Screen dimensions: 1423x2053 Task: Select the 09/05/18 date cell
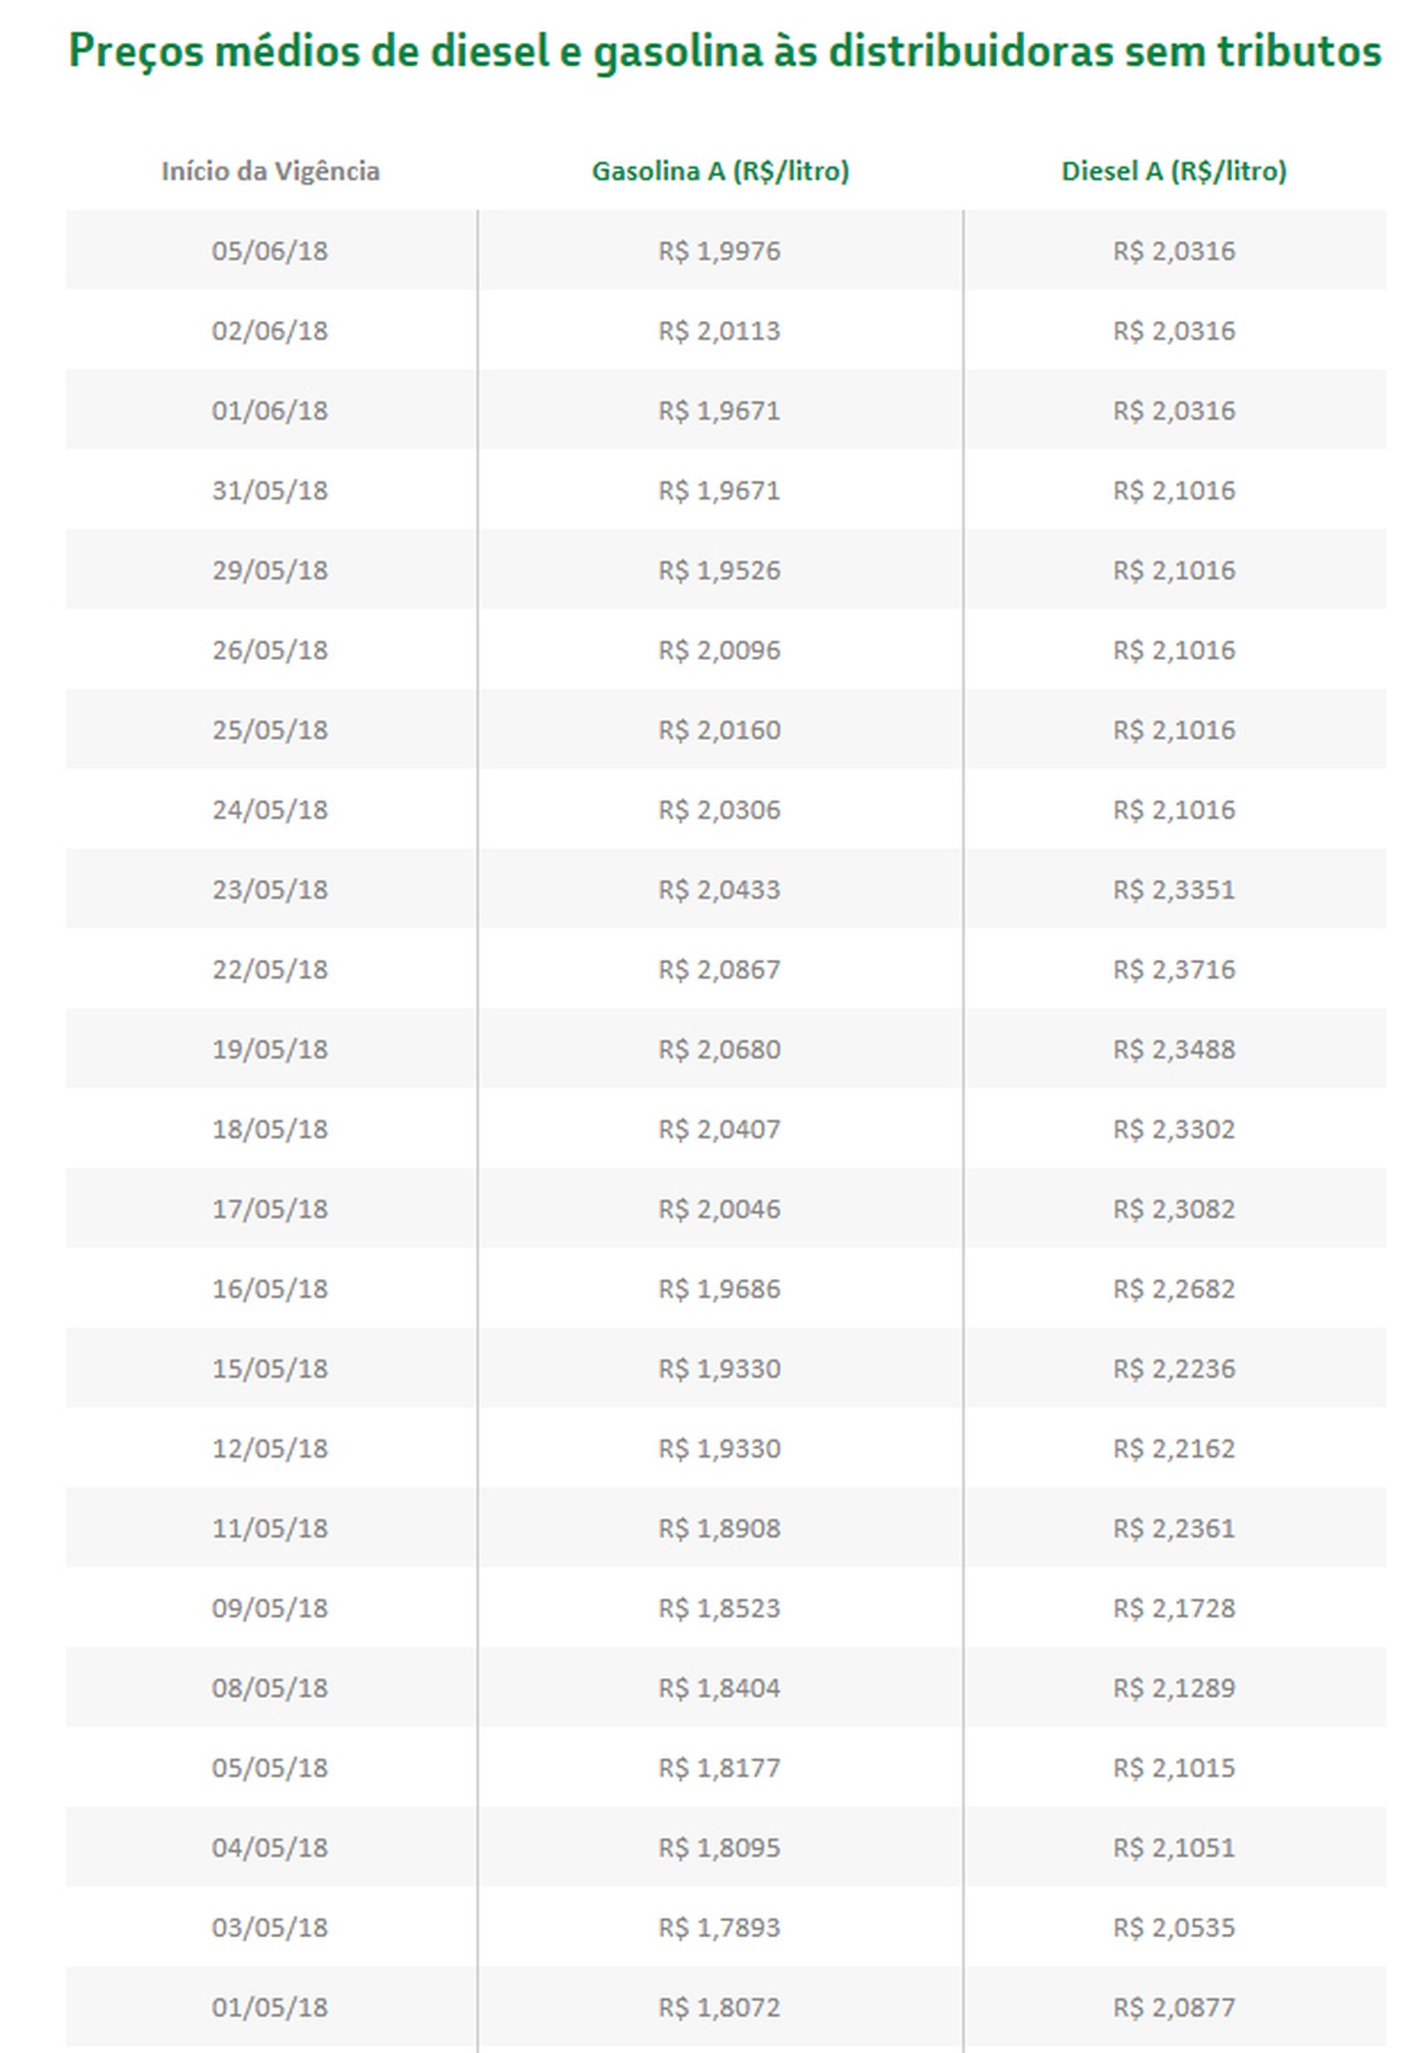point(270,1608)
